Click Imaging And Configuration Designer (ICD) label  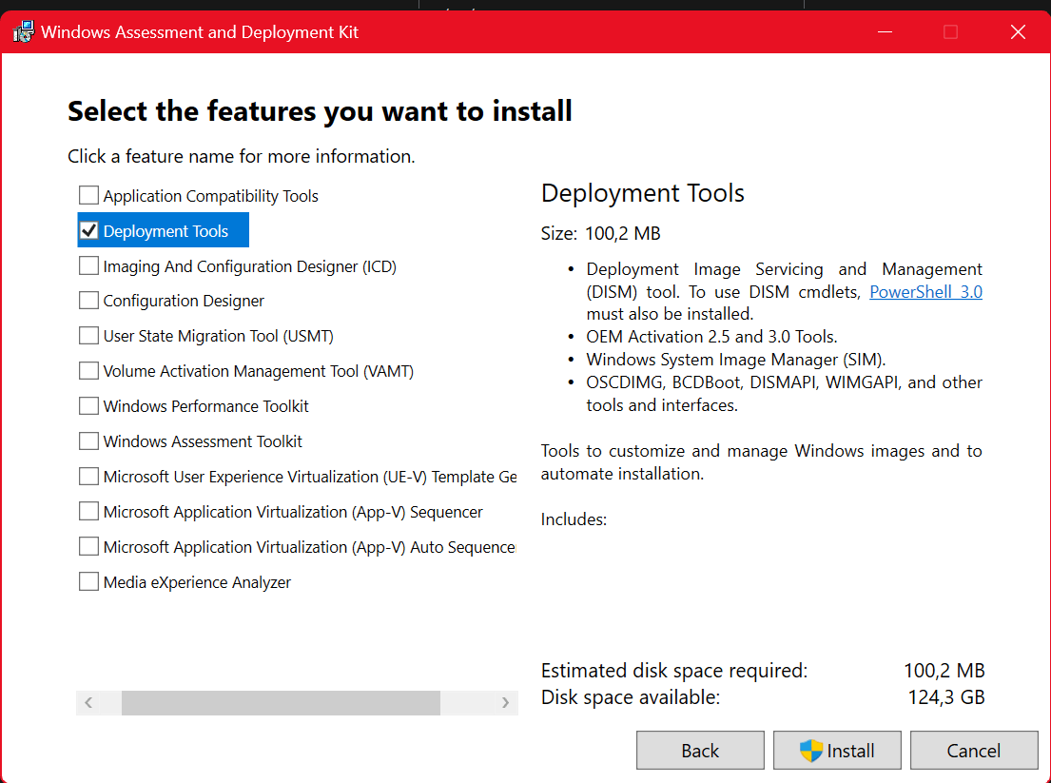point(250,266)
